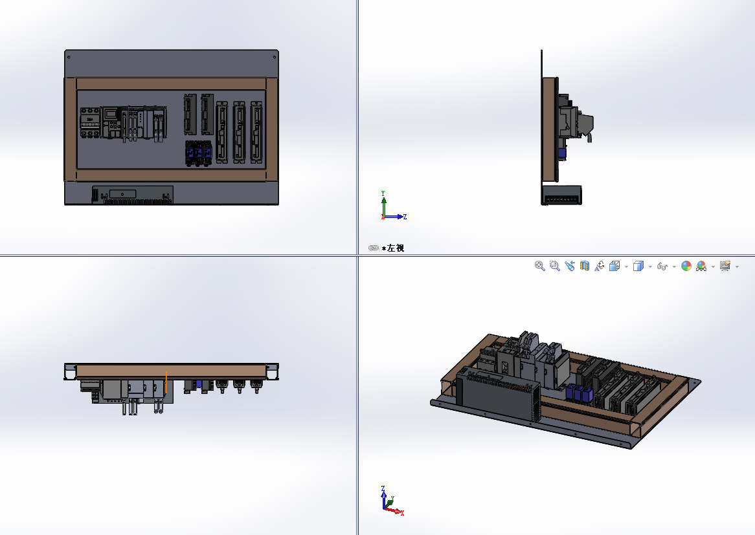Image resolution: width=755 pixels, height=535 pixels.
Task: Click the view link icon beside 左视
Action: click(x=374, y=248)
